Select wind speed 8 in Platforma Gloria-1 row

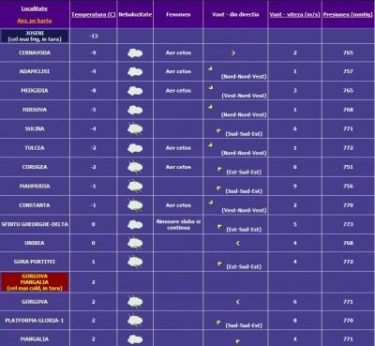(294, 321)
